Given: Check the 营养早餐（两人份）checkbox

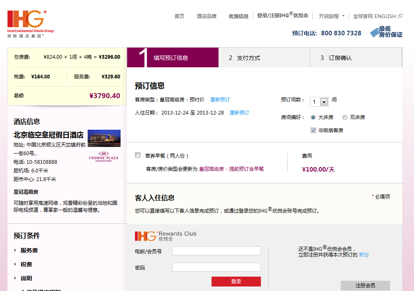Looking at the screenshot, I should [137, 155].
